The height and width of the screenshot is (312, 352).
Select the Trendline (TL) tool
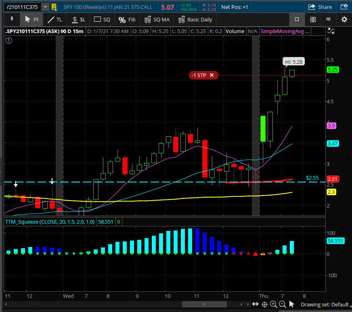[55, 19]
